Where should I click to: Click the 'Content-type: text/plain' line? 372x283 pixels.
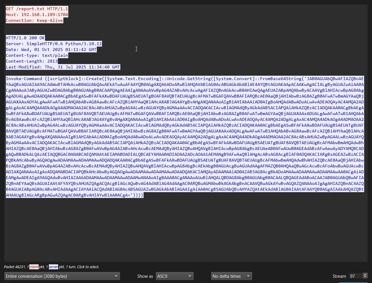click(x=37, y=55)
